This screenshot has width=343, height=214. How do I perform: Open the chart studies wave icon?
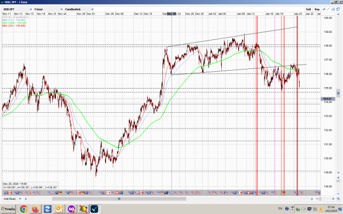click(x=324, y=9)
